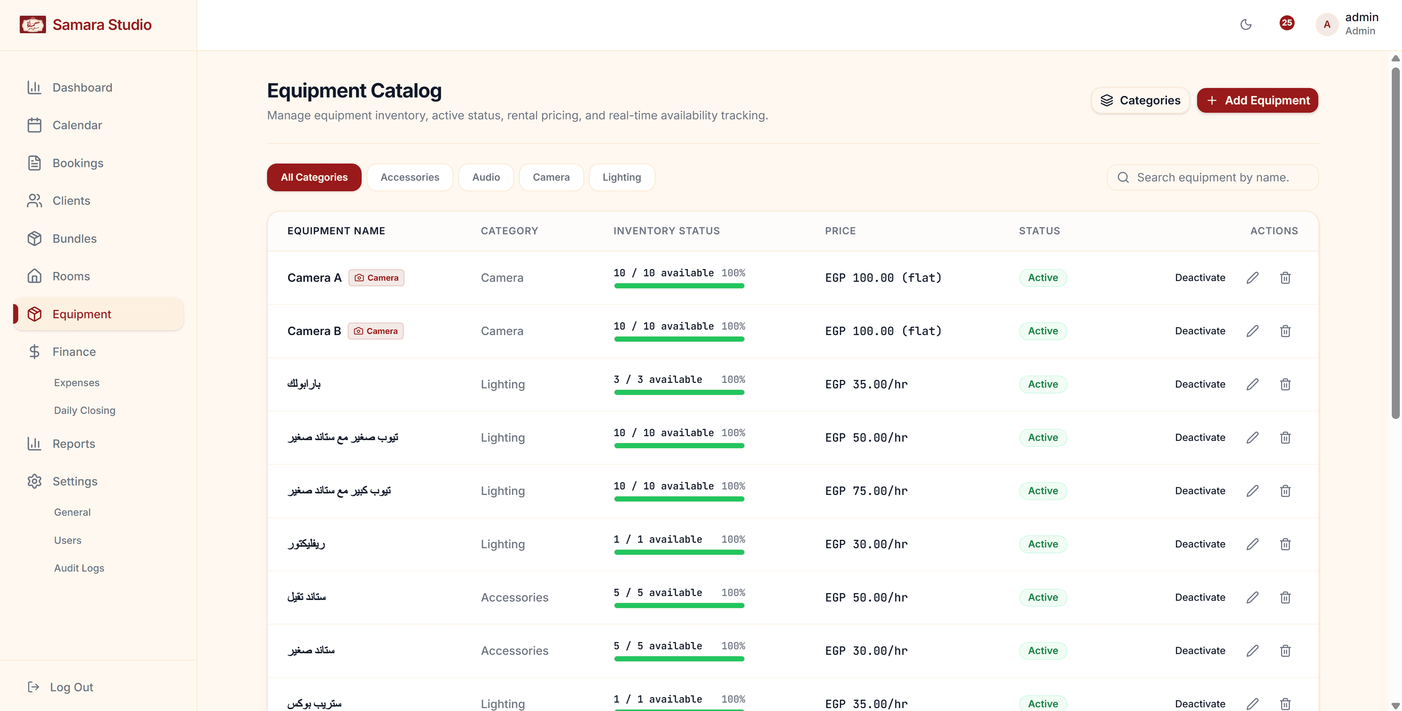Deactivate the ستاند تقيل equipment
1402x711 pixels.
click(1200, 598)
